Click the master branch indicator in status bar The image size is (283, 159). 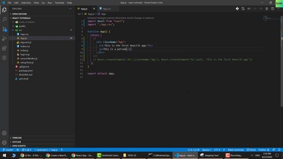point(8,150)
